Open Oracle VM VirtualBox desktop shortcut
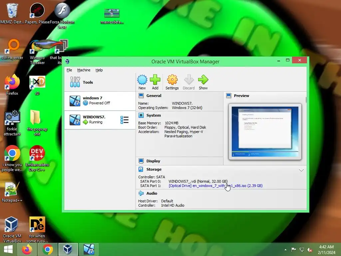 click(12, 230)
